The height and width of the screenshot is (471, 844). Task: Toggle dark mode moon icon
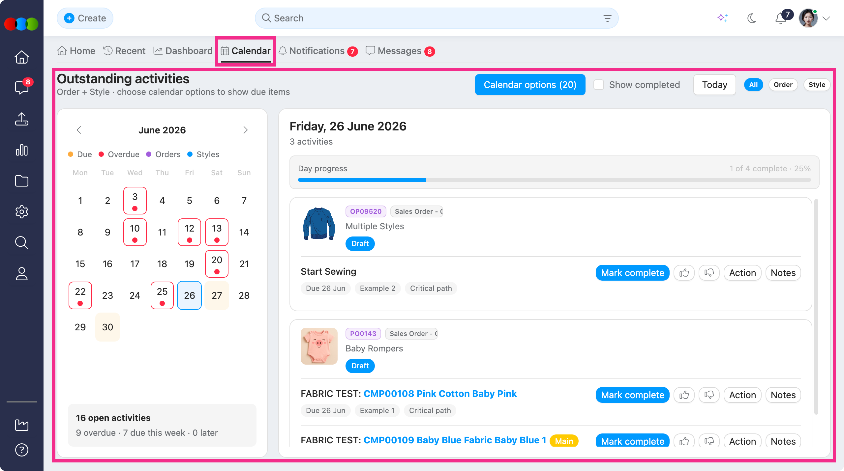pos(751,18)
